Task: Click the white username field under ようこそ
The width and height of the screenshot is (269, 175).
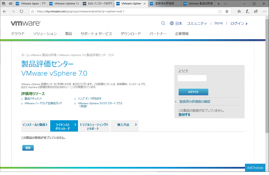Action: [x=192, y=78]
